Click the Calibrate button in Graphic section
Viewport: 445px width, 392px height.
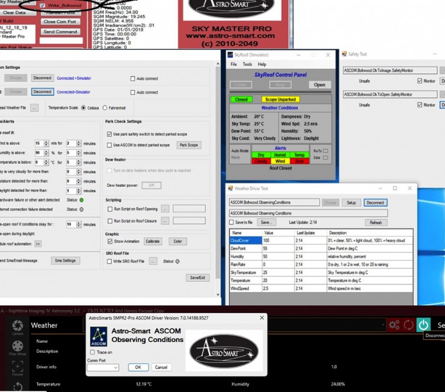(x=152, y=241)
